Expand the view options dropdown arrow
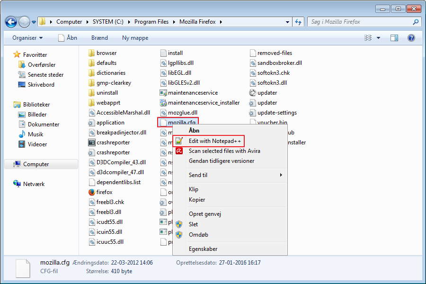 (379, 38)
